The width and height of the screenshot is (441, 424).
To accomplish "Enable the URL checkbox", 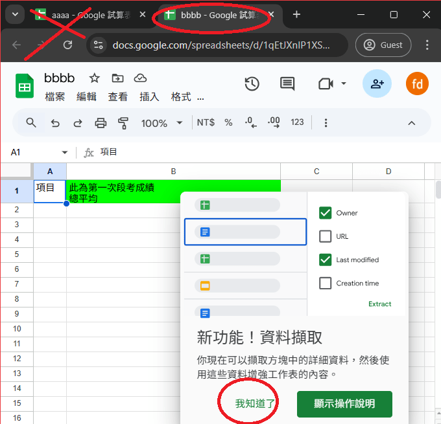I will pyautogui.click(x=326, y=236).
